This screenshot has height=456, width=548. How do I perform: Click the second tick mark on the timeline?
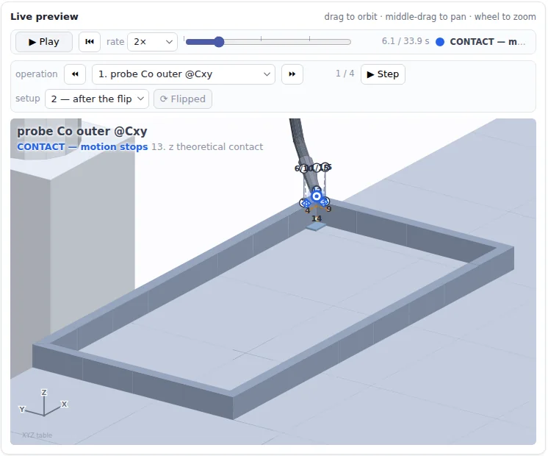point(261,38)
